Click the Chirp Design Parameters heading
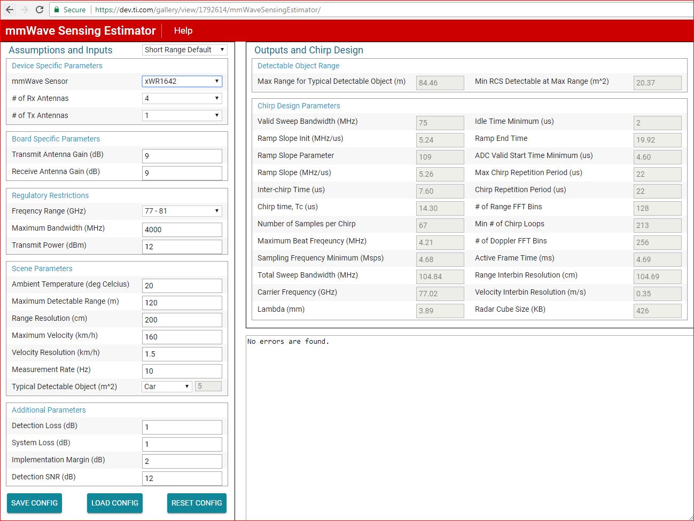The width and height of the screenshot is (694, 521). point(299,106)
